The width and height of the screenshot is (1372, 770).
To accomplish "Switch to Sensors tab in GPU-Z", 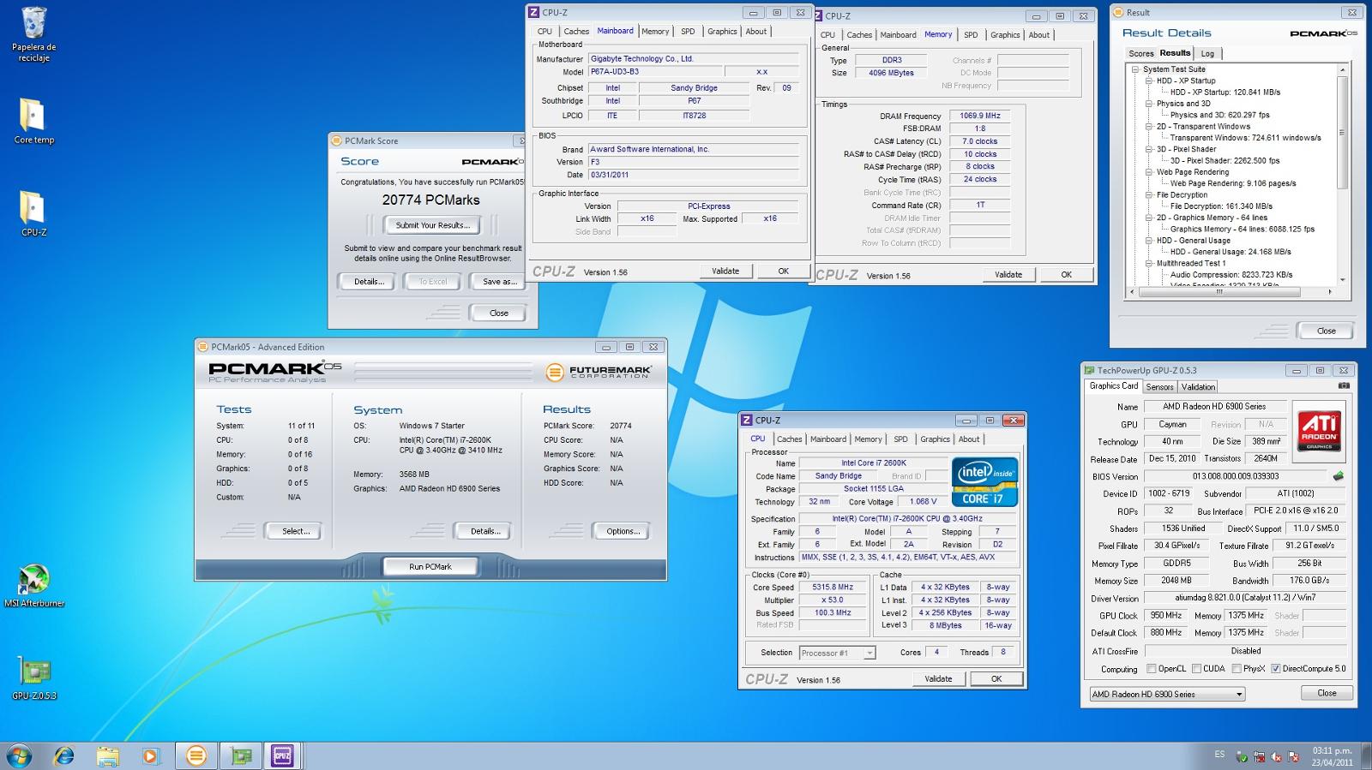I will (x=1159, y=387).
